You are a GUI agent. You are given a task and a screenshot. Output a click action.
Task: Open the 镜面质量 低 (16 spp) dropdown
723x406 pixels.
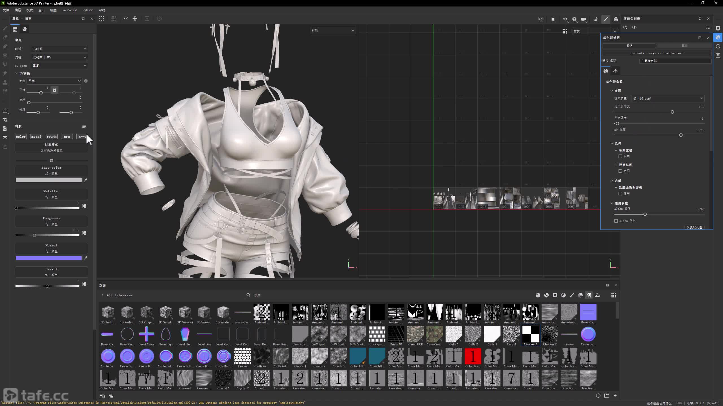[x=668, y=98]
